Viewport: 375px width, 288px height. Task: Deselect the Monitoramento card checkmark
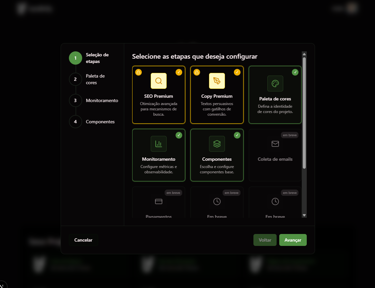(x=179, y=135)
